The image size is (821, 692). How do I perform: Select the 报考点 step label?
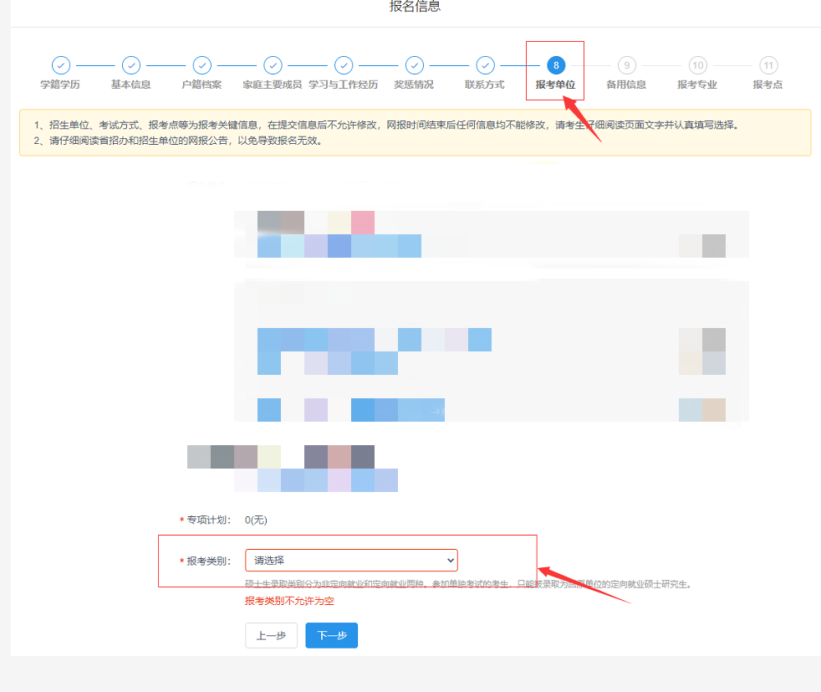(767, 85)
